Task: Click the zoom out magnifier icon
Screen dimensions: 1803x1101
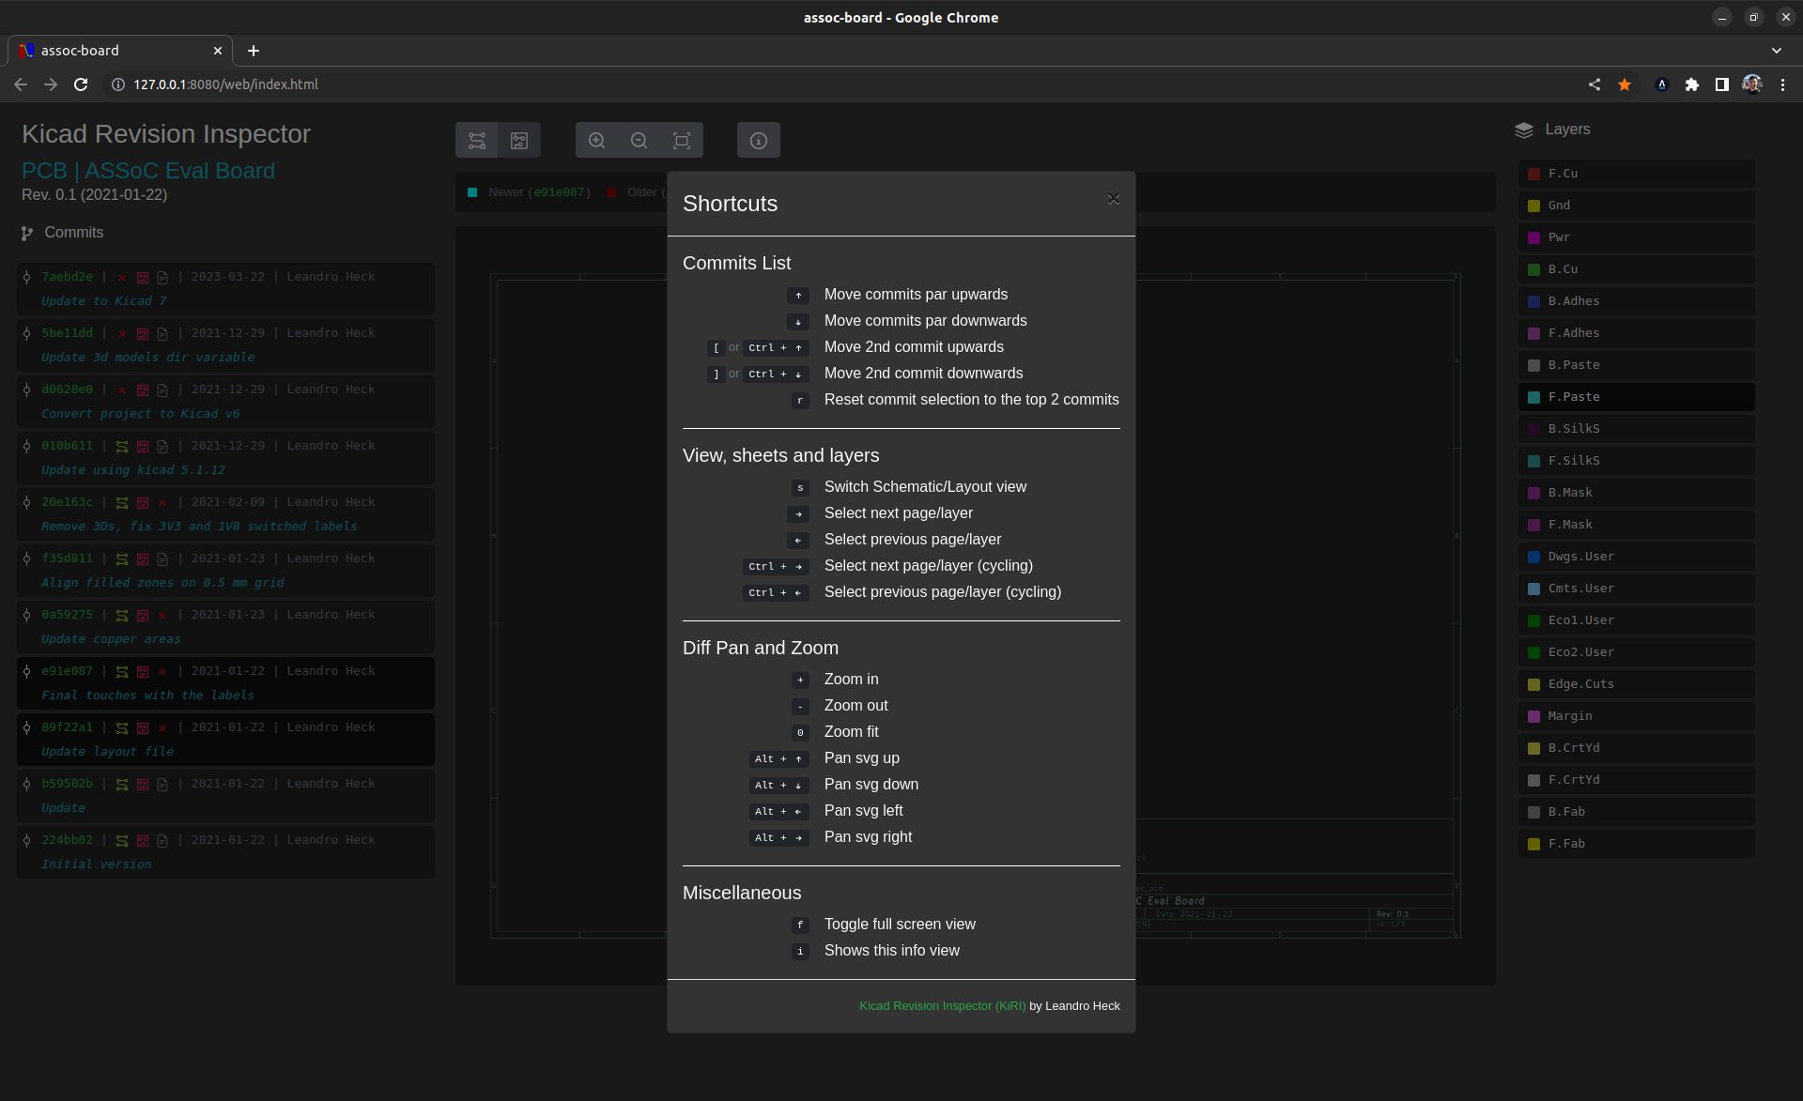Action: pos(639,141)
